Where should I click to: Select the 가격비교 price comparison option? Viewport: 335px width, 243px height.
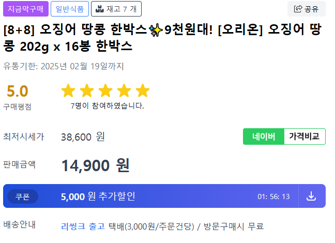pos(304,136)
